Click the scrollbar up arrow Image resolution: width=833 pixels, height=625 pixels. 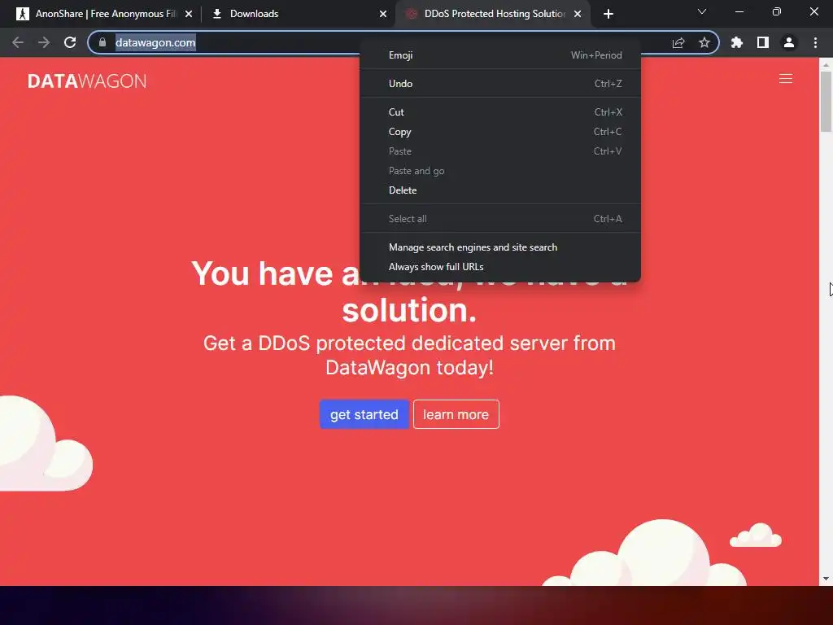click(x=826, y=63)
